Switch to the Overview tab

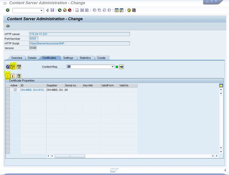(16, 58)
